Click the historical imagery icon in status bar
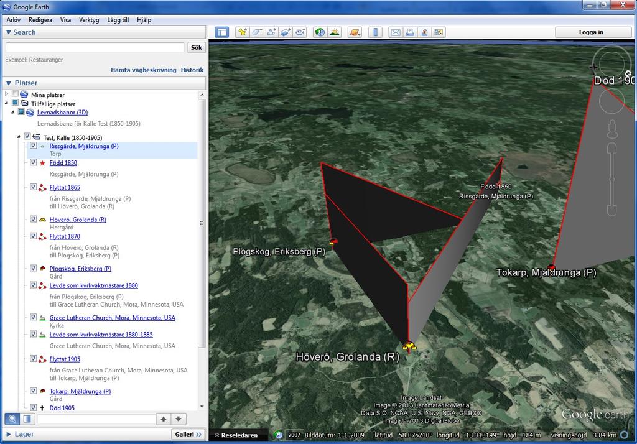The image size is (637, 444). click(x=278, y=435)
